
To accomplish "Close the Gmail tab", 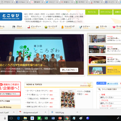I will (72, 2).
